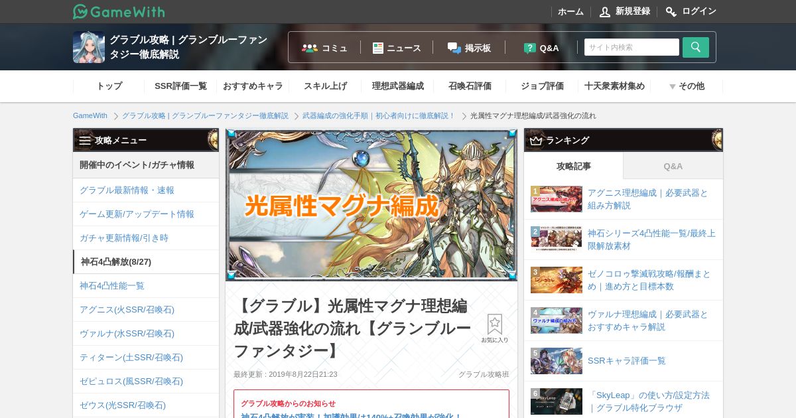Click the 最終更新 2019年8月22日 date text
Viewport: 796px width, 418px height.
tap(285, 374)
